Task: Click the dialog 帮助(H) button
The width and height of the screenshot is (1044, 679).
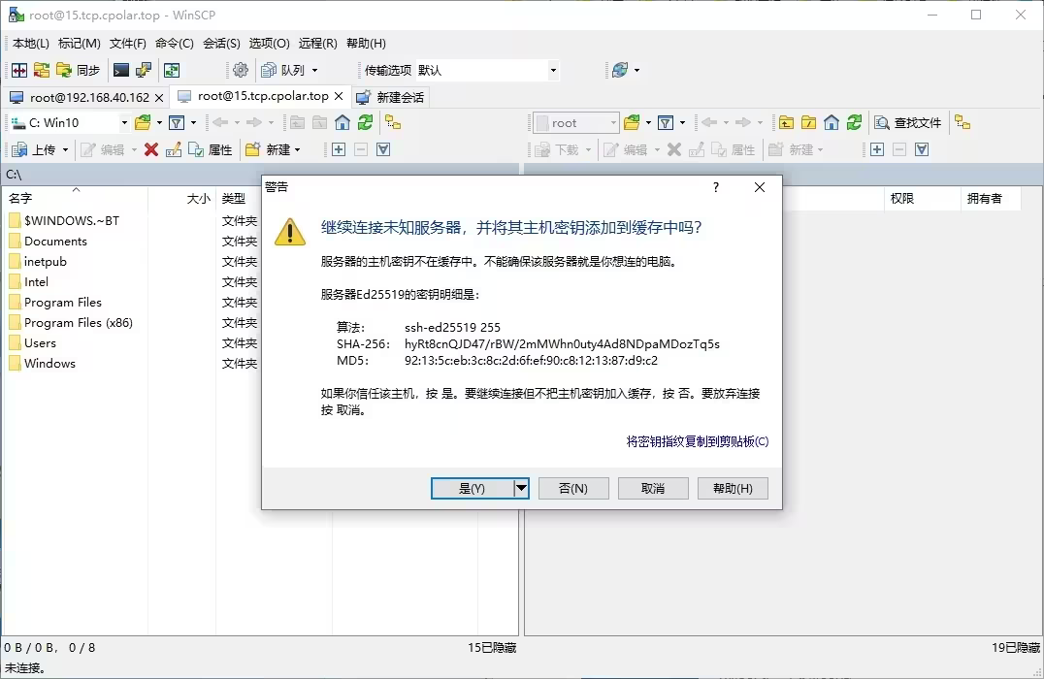Action: click(x=733, y=488)
